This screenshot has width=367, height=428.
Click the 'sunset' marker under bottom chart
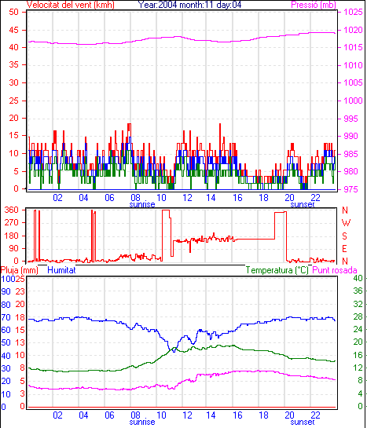point(303,422)
